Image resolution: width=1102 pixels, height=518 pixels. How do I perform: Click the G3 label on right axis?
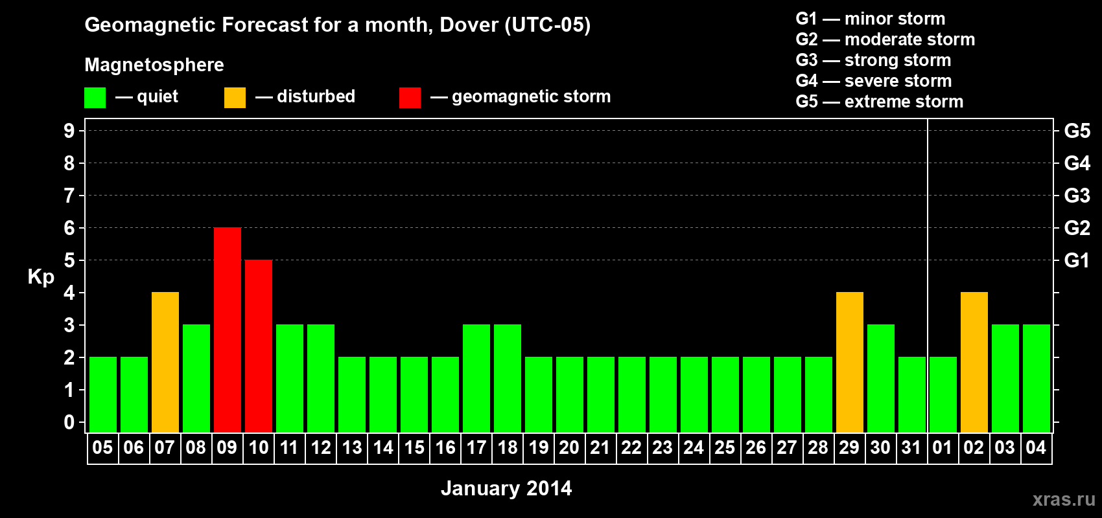click(1077, 196)
